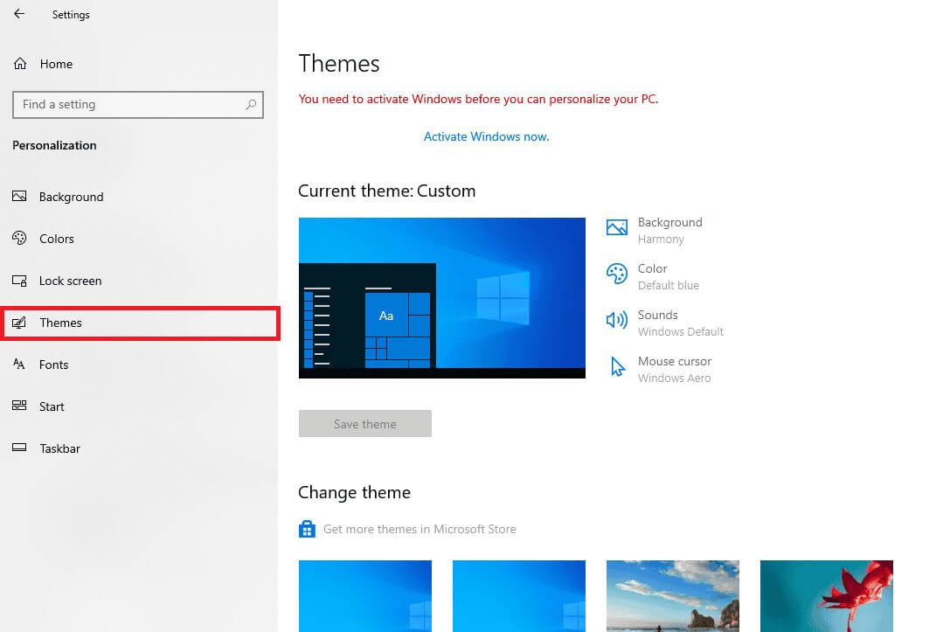This screenshot has width=950, height=632.
Task: Select the beach landscape theme thumbnail
Action: click(673, 596)
